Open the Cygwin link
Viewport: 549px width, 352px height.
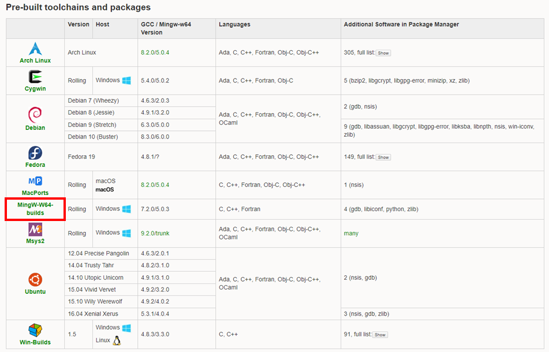[35, 88]
